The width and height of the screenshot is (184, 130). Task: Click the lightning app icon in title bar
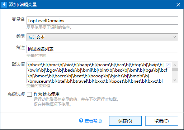pyautogui.click(x=4, y=5)
